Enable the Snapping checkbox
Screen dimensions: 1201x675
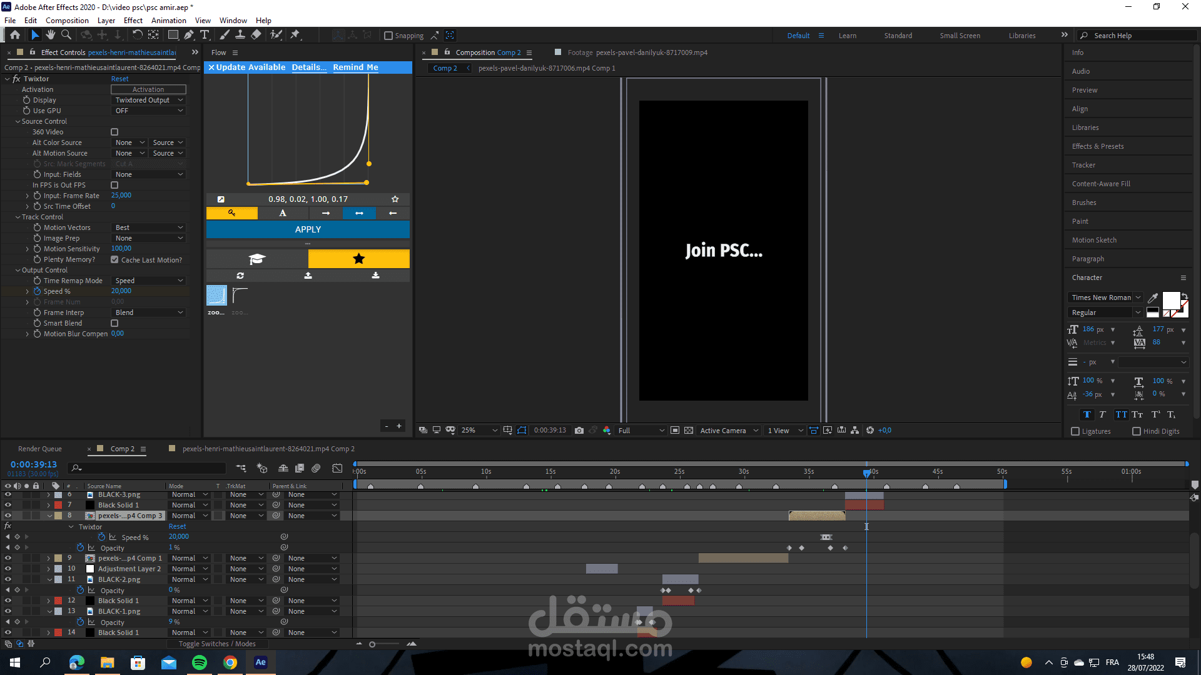388,36
